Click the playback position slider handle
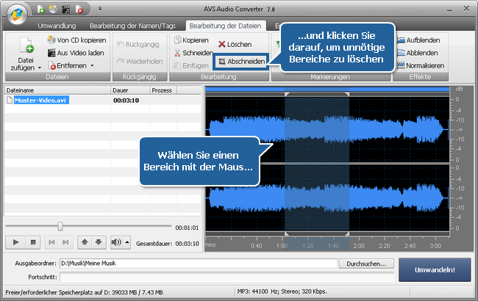The height and width of the screenshot is (301, 478). [60, 226]
